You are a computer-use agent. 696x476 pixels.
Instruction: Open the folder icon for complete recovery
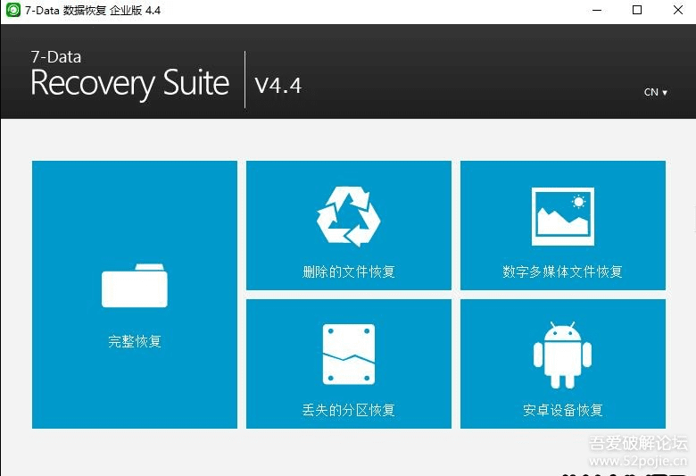click(x=135, y=286)
